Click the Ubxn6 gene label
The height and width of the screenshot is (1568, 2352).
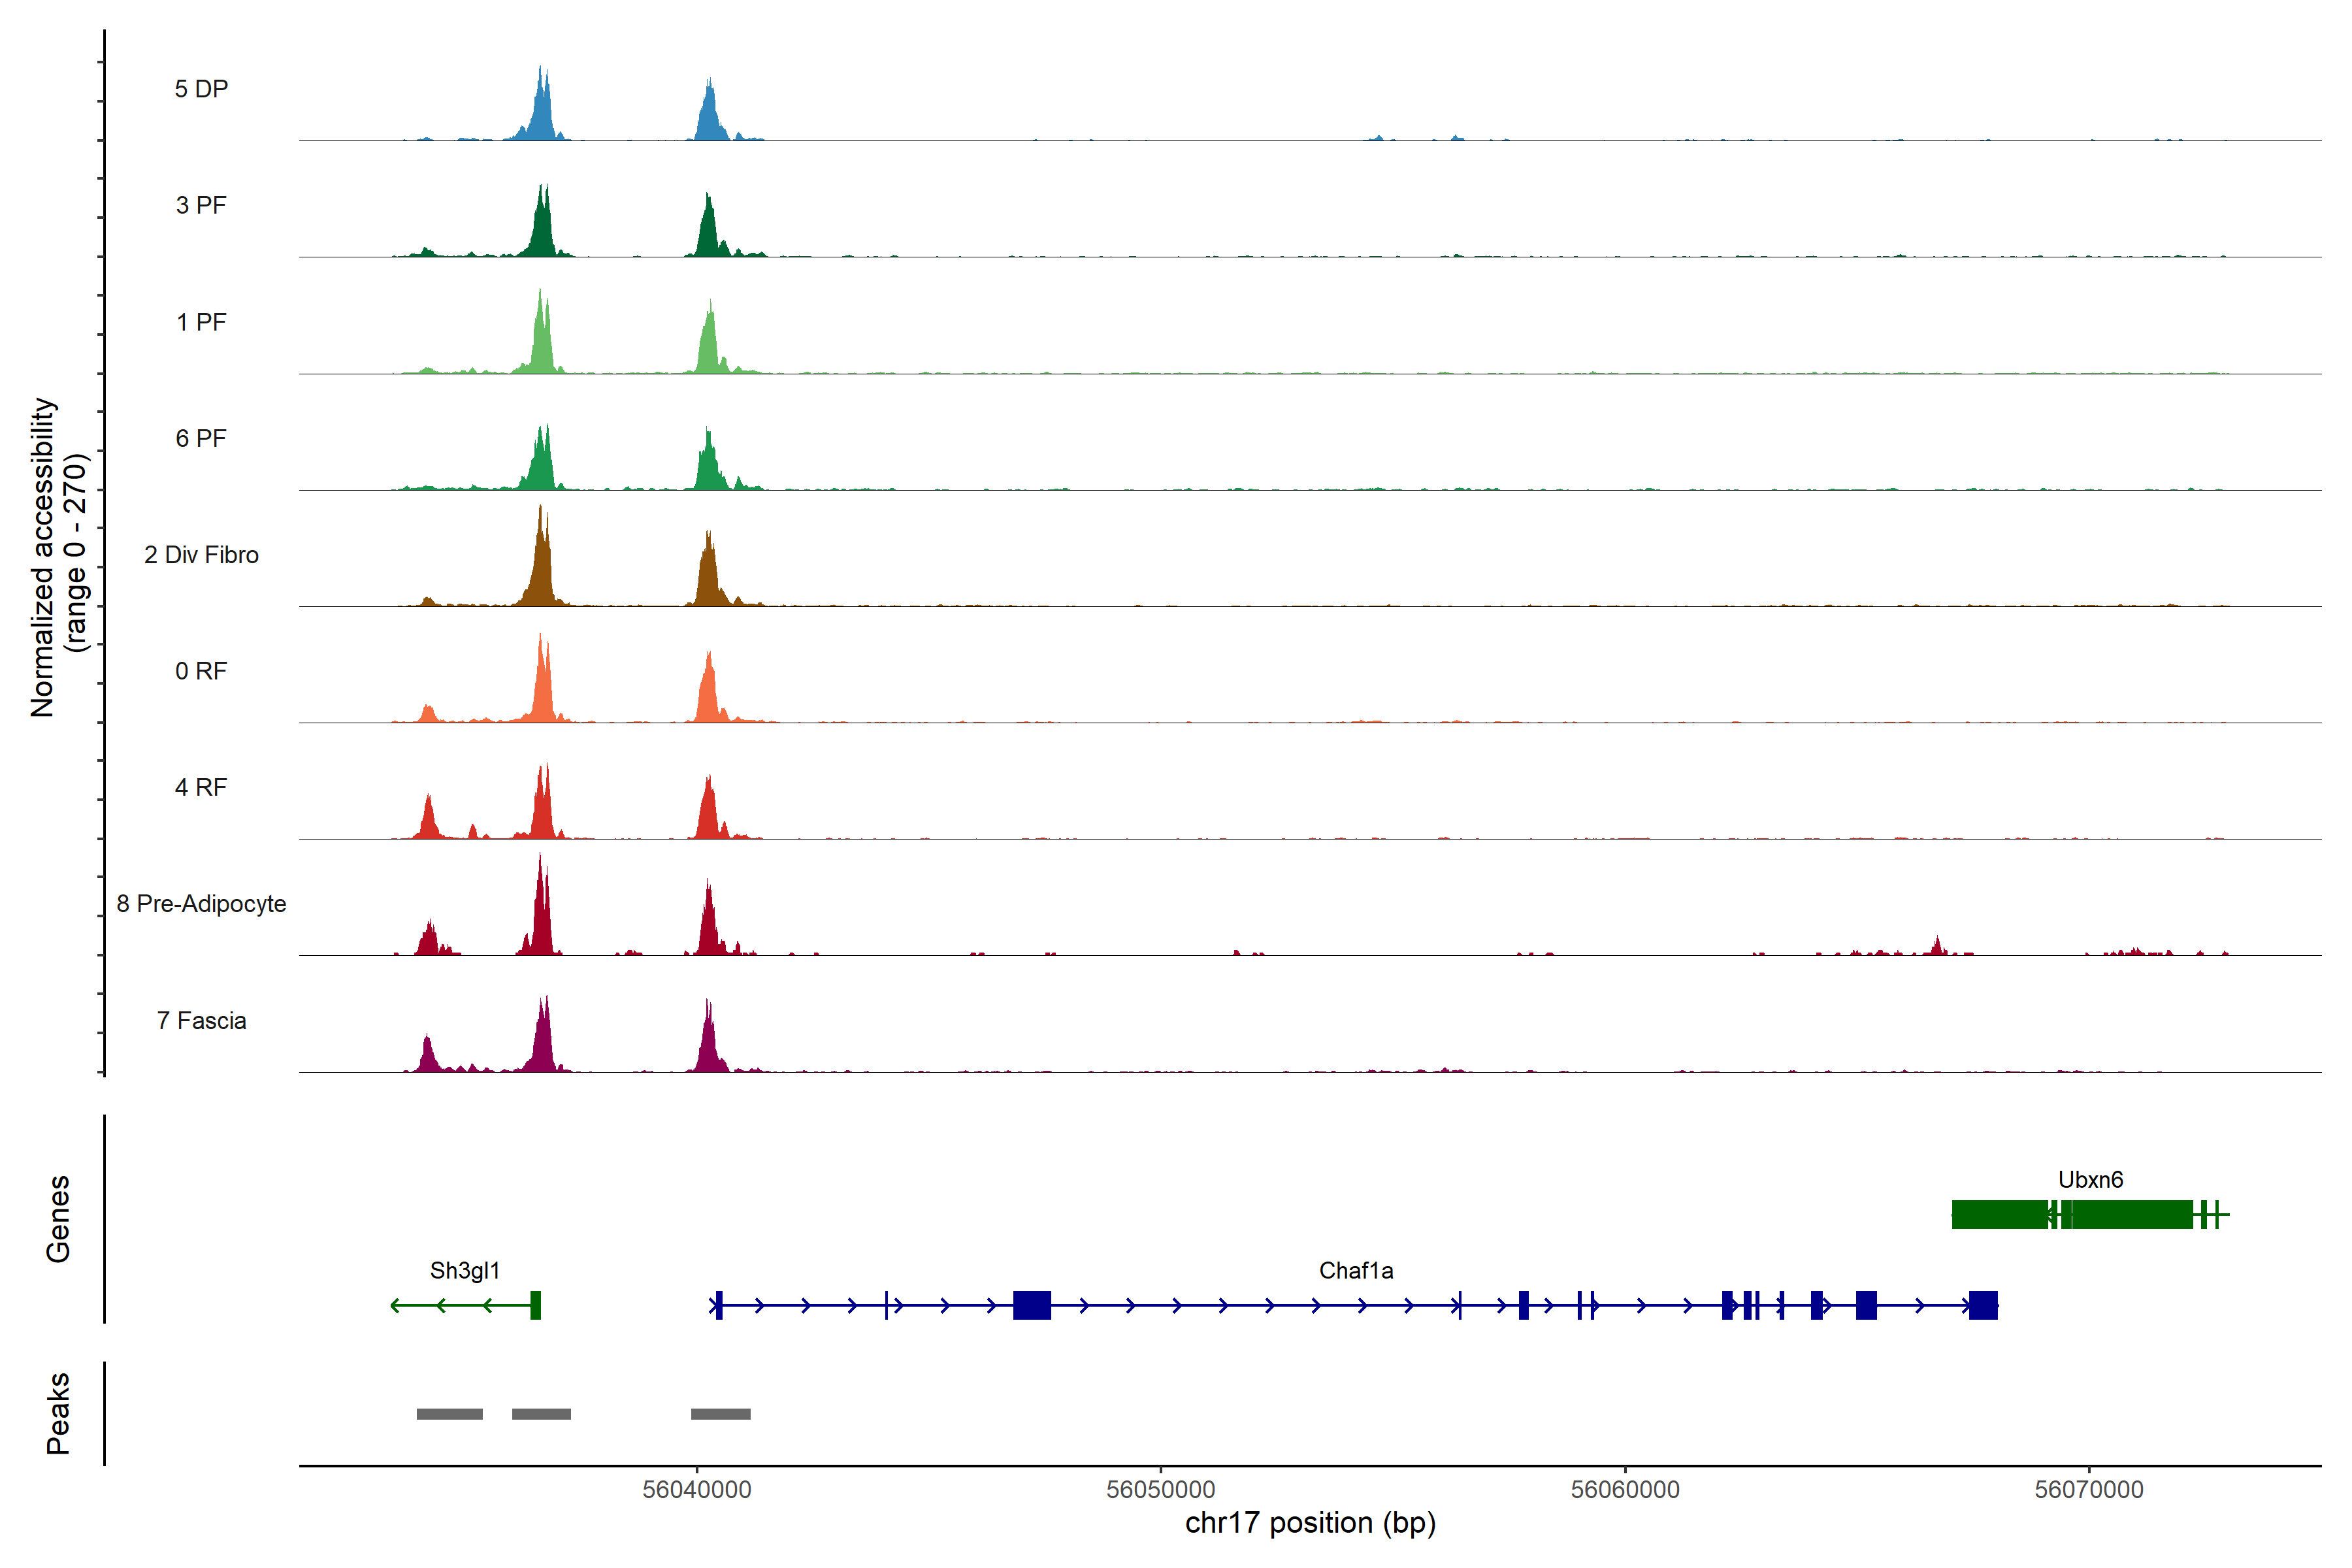click(x=2090, y=1179)
